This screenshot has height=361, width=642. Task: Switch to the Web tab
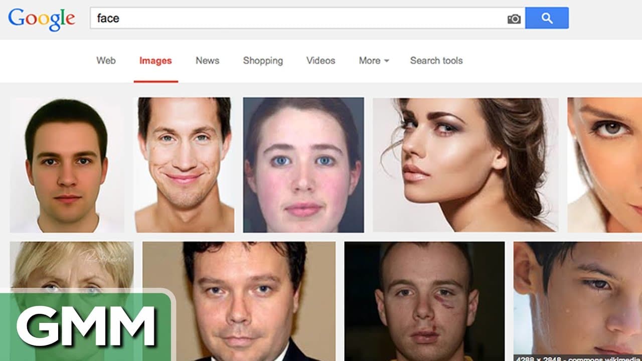[x=106, y=61]
